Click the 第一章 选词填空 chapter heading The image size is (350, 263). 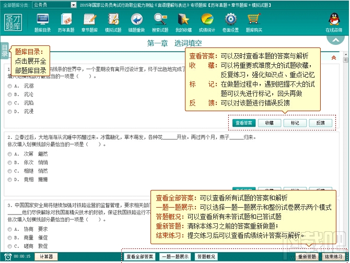(x=174, y=43)
